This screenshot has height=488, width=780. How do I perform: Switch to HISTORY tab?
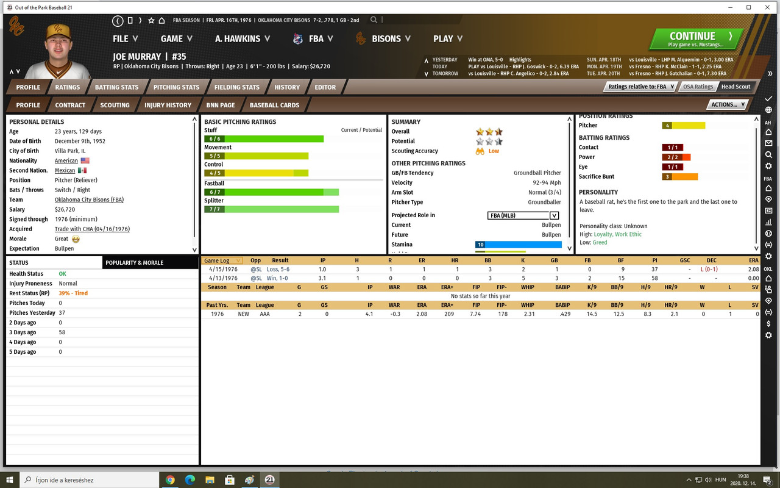click(287, 87)
